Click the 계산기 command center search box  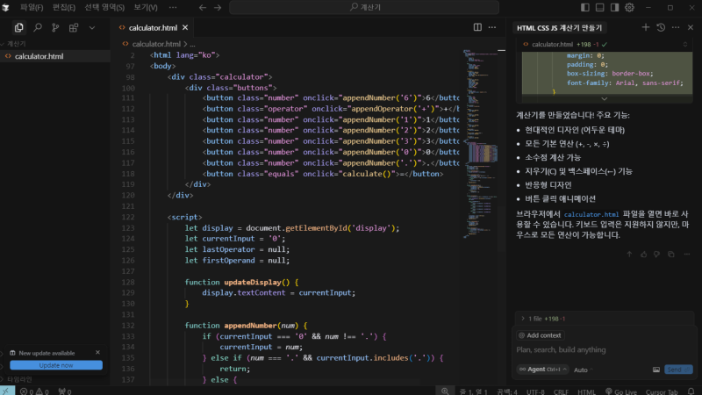(364, 7)
